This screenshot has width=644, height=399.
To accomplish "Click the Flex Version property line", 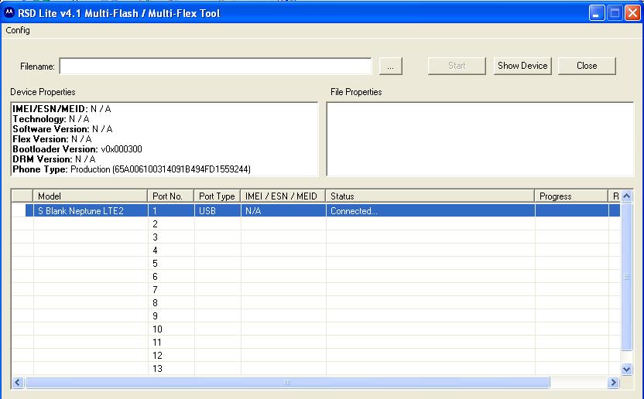I will click(x=52, y=138).
